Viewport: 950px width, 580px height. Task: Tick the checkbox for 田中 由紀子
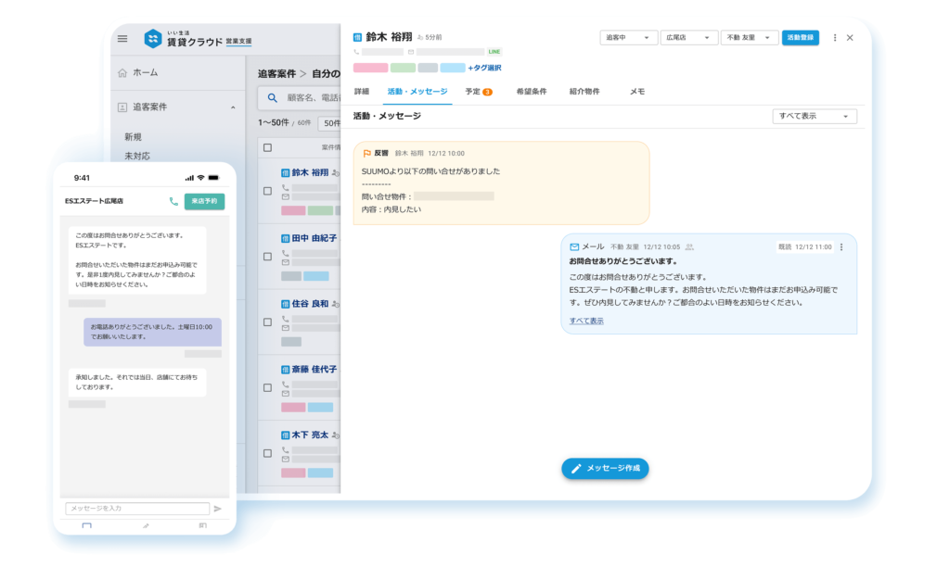pos(268,257)
